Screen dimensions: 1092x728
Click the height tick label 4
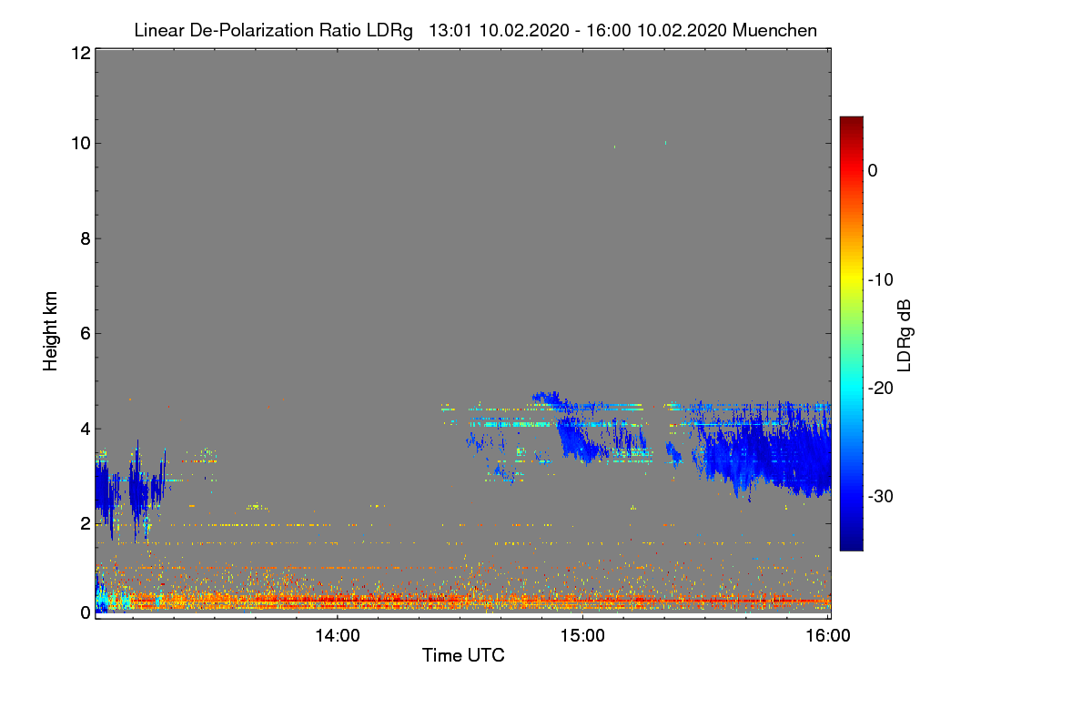(84, 429)
